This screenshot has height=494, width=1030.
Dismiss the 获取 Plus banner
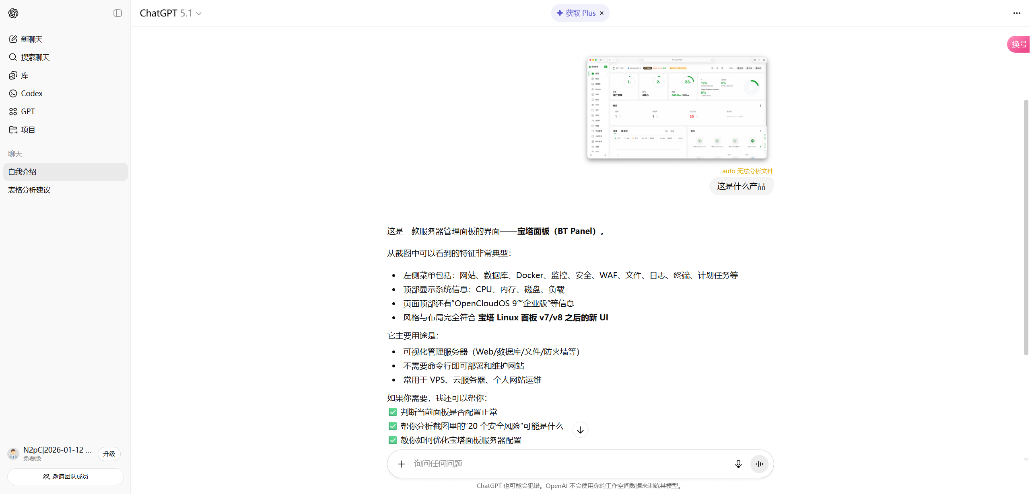click(602, 13)
